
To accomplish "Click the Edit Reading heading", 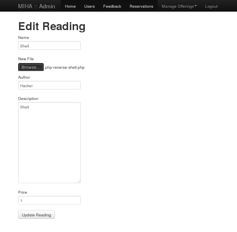I will (52, 26).
